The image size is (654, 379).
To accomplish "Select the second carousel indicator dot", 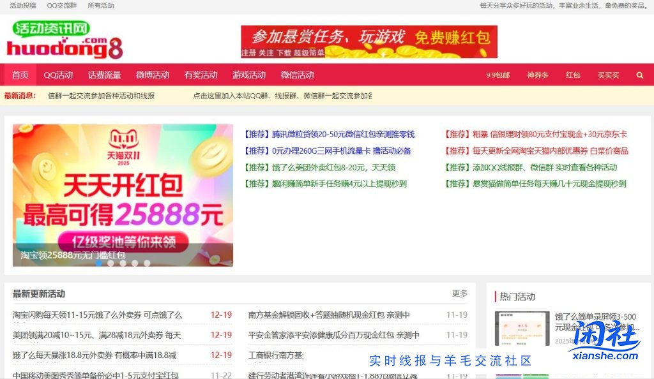I will (110, 262).
